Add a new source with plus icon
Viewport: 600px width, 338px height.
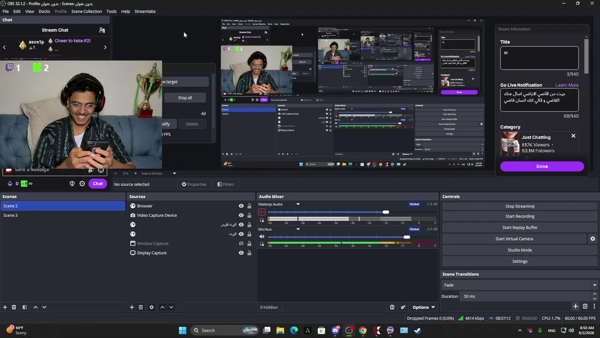point(132,307)
